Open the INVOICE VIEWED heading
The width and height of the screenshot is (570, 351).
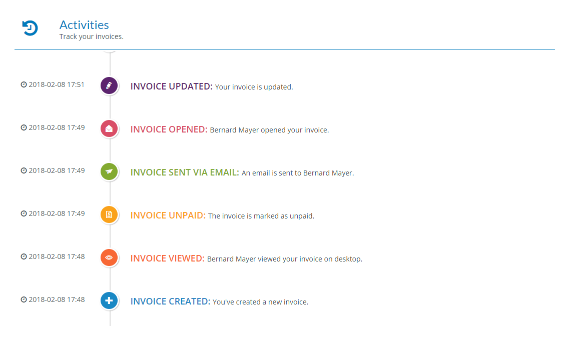pos(167,258)
